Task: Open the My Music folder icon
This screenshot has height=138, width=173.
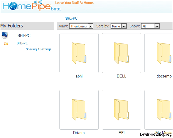Action: (164, 110)
